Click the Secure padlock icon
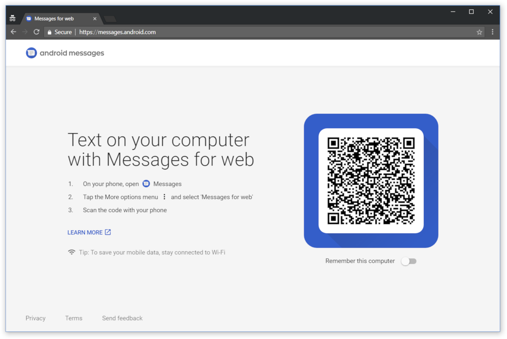This screenshot has width=507, height=339. (x=49, y=32)
